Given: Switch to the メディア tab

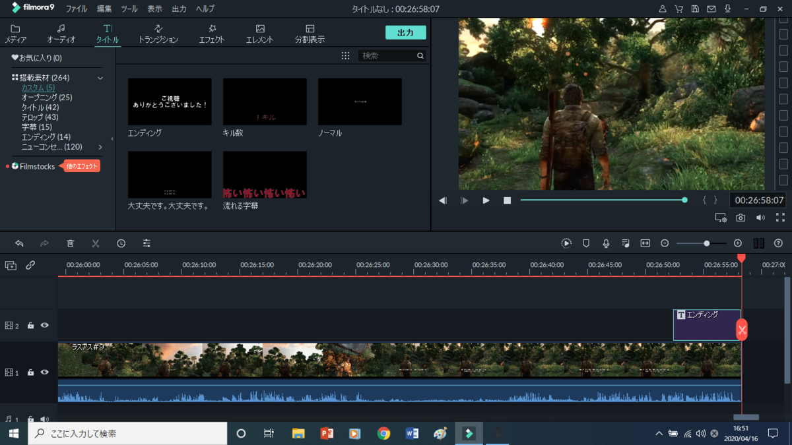Looking at the screenshot, I should pos(16,34).
